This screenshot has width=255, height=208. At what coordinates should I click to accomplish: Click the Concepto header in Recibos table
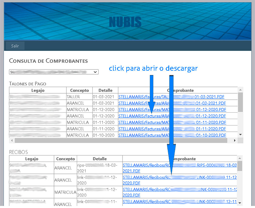coord(65,159)
